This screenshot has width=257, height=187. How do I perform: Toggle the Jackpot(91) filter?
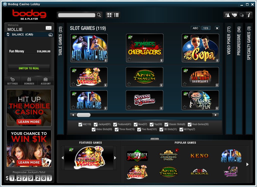point(95,124)
